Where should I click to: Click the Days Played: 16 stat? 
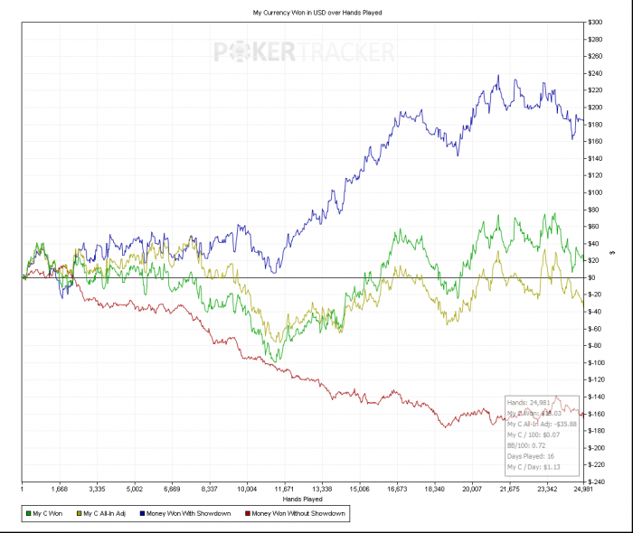point(531,456)
